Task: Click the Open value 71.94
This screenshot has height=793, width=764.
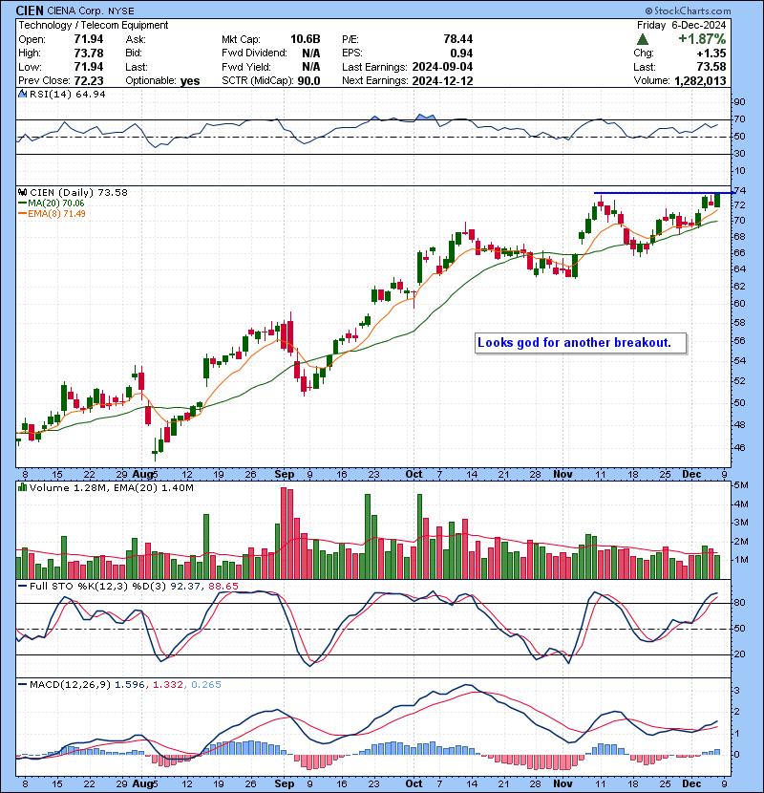Action: 89,39
